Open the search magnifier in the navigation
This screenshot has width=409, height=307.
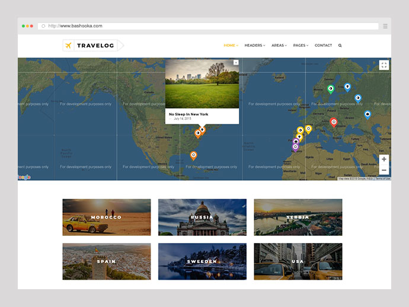click(x=340, y=46)
